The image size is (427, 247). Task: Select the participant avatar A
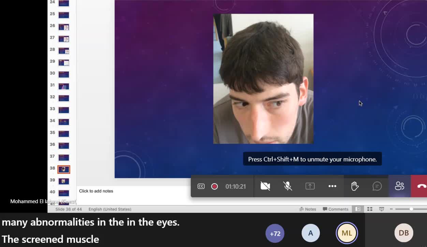point(310,233)
